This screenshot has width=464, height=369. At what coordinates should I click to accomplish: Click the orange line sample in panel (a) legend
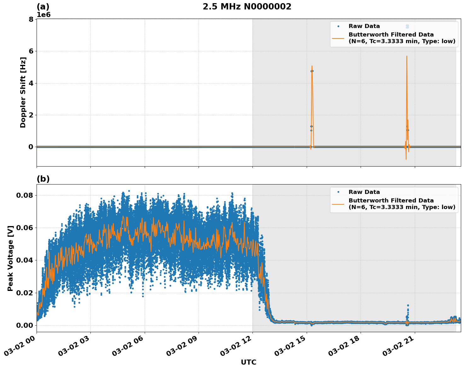[x=338, y=38]
